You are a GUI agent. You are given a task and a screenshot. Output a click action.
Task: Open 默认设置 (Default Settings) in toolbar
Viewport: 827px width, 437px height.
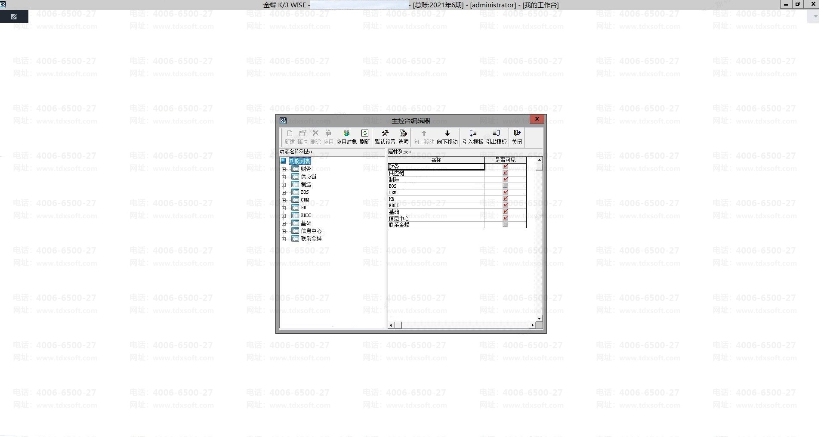point(385,137)
